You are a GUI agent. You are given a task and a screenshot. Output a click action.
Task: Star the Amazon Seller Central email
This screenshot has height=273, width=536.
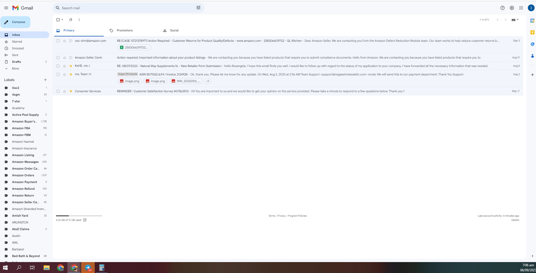(64, 58)
